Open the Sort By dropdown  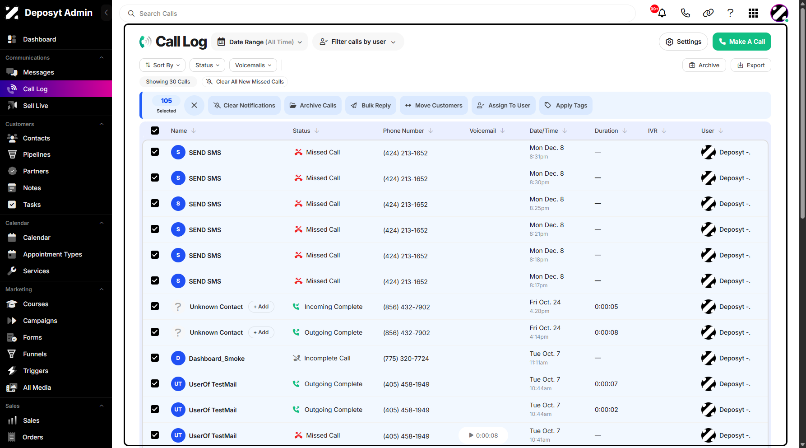(x=162, y=65)
